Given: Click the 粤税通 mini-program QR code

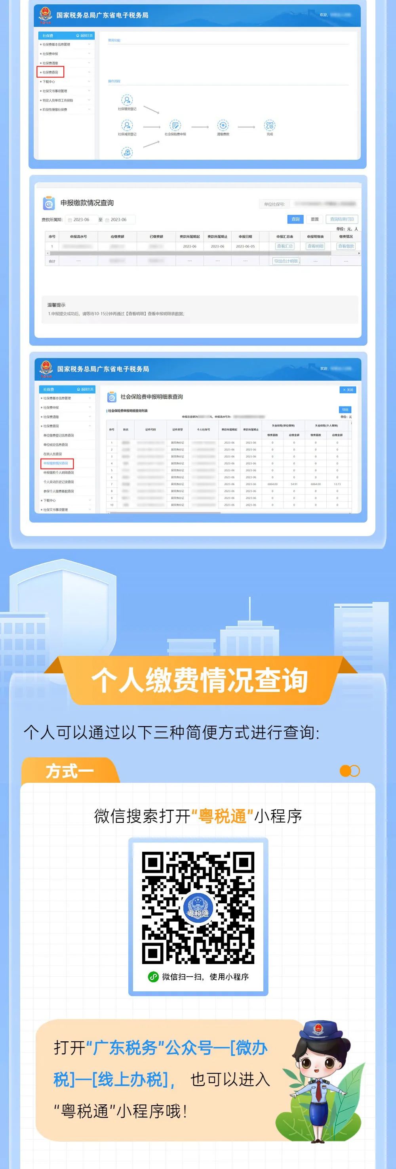Looking at the screenshot, I should point(198,908).
